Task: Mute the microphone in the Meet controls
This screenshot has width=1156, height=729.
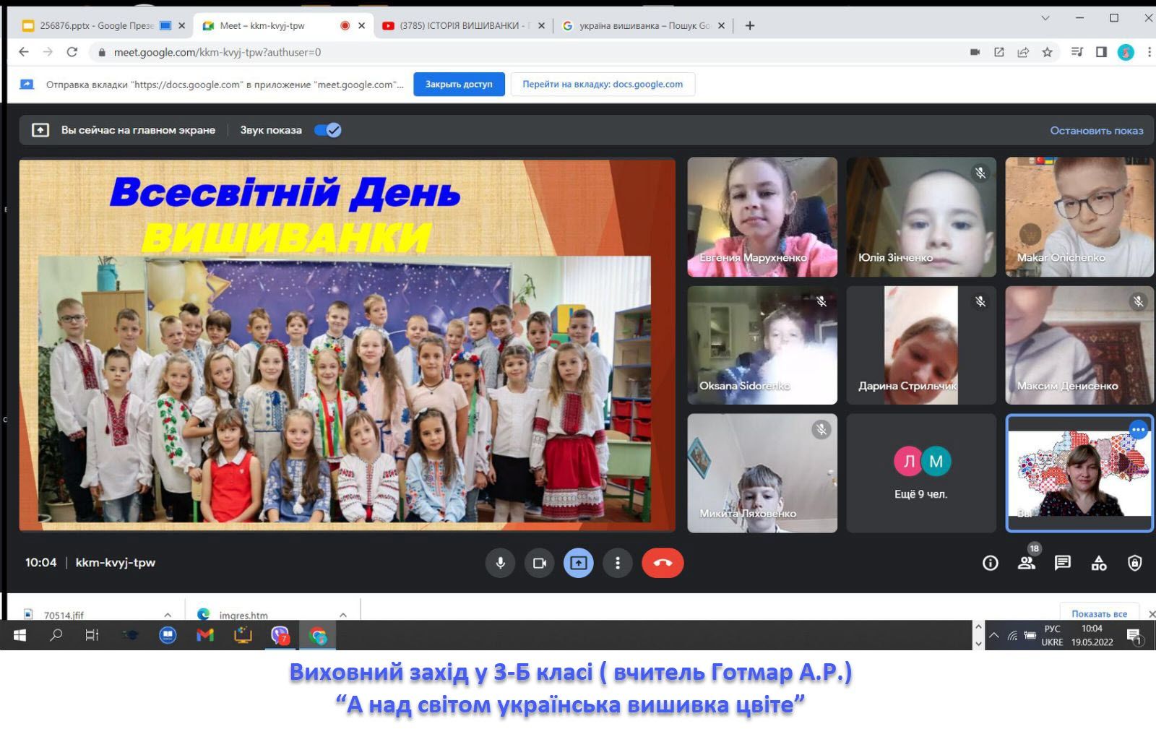Action: [500, 563]
